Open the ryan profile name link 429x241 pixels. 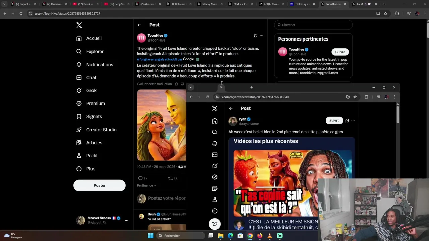[243, 119]
